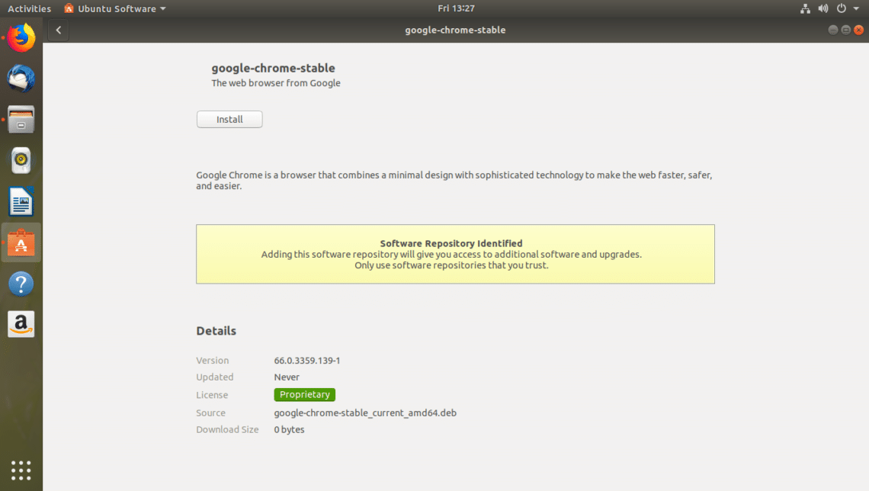The height and width of the screenshot is (491, 869).
Task: Click the Install button
Action: [229, 120]
